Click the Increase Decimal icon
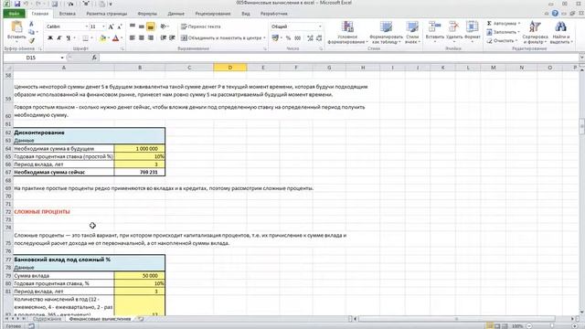 point(310,38)
